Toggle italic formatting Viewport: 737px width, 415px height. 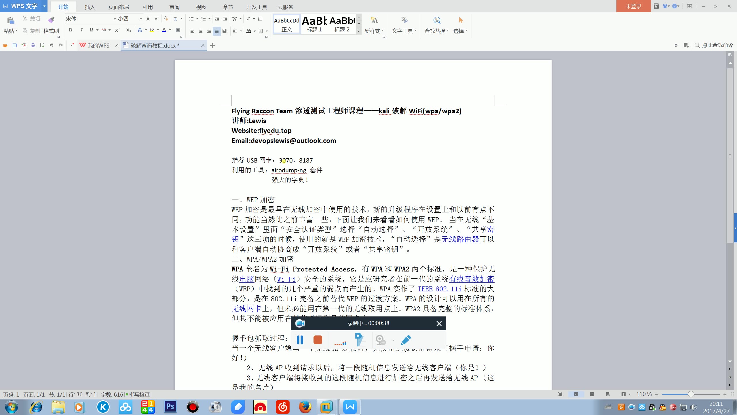81,30
